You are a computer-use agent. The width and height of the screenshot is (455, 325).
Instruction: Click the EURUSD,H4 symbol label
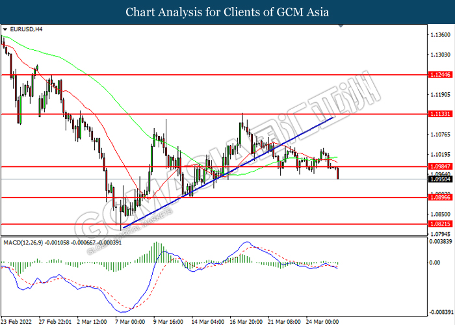pyautogui.click(x=26, y=29)
